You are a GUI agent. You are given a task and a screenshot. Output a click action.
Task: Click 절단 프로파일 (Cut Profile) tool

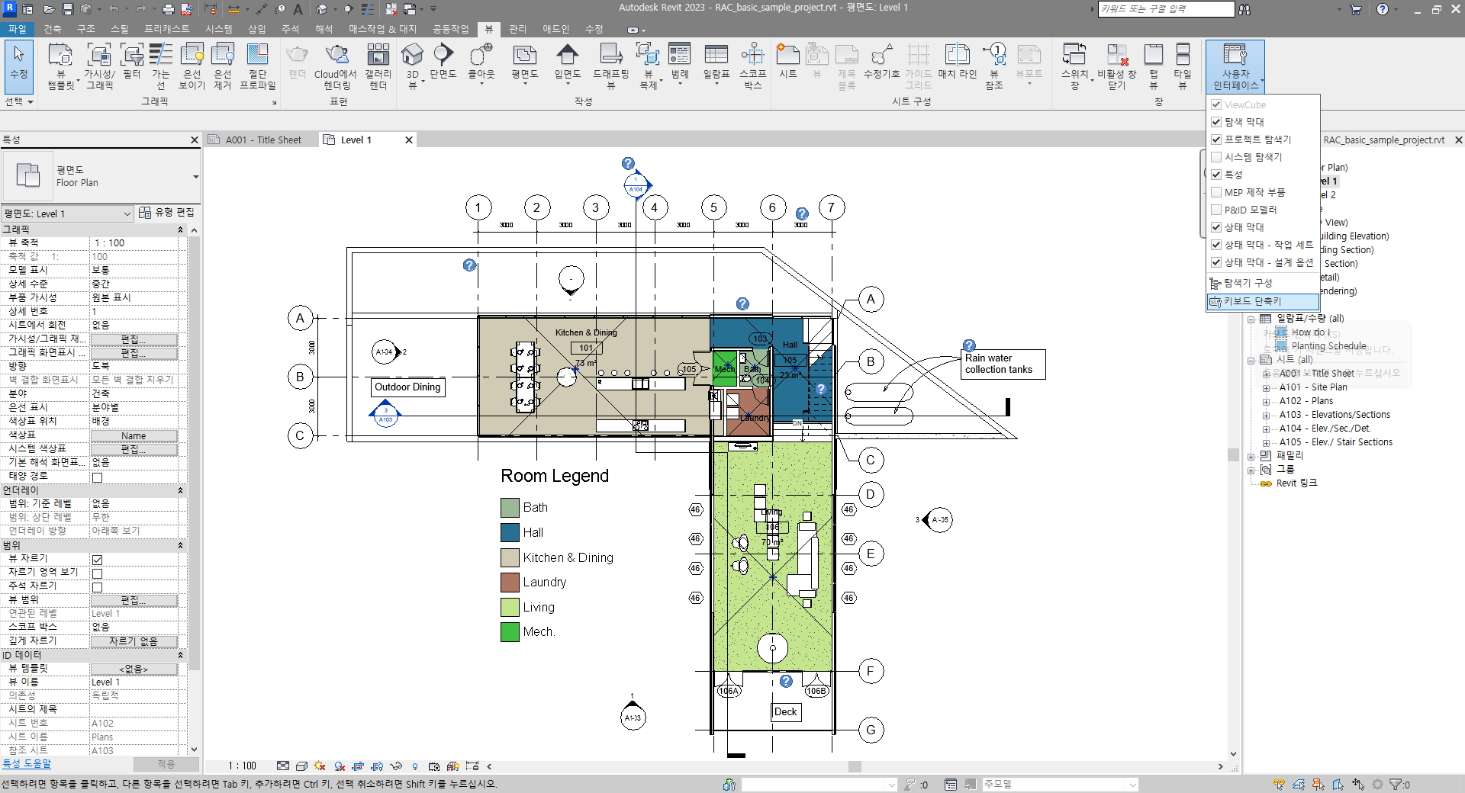click(x=257, y=66)
